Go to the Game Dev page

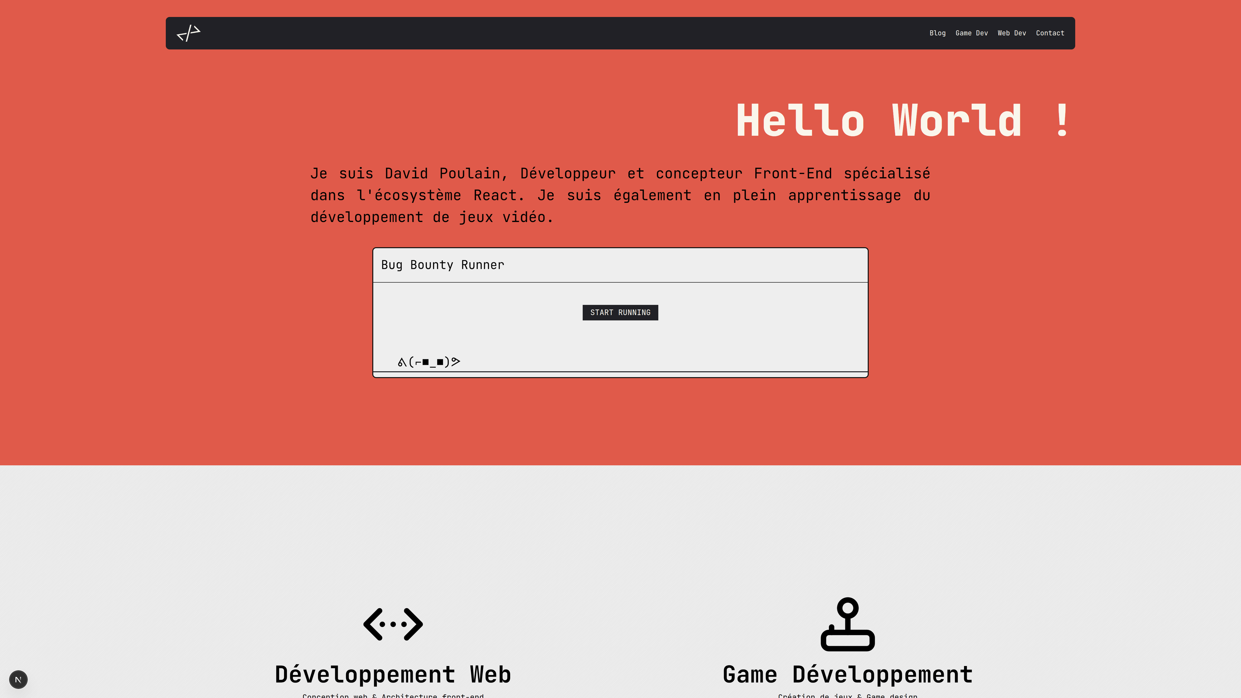(971, 33)
